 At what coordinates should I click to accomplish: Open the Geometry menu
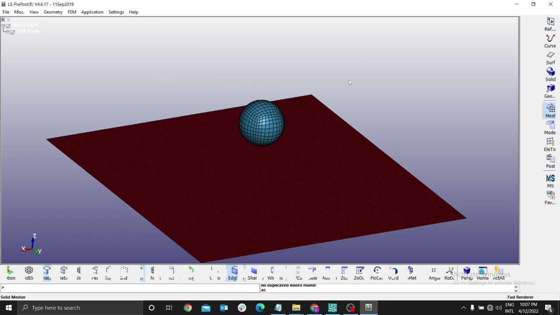click(53, 12)
